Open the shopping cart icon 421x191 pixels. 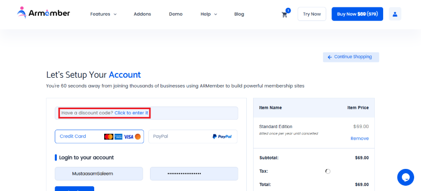click(284, 15)
